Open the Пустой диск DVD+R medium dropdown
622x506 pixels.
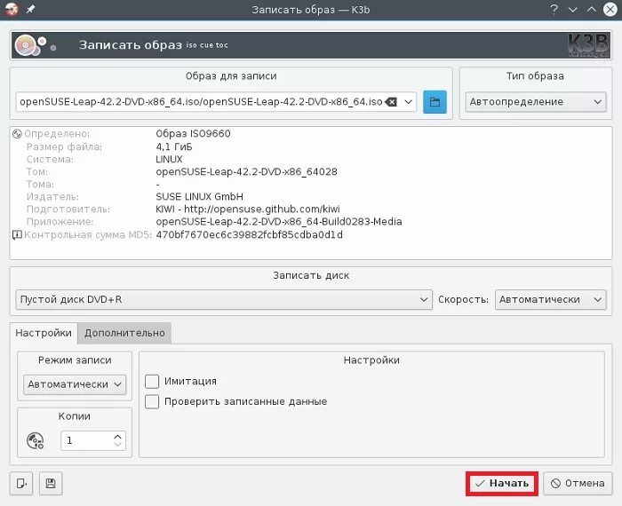(x=224, y=299)
